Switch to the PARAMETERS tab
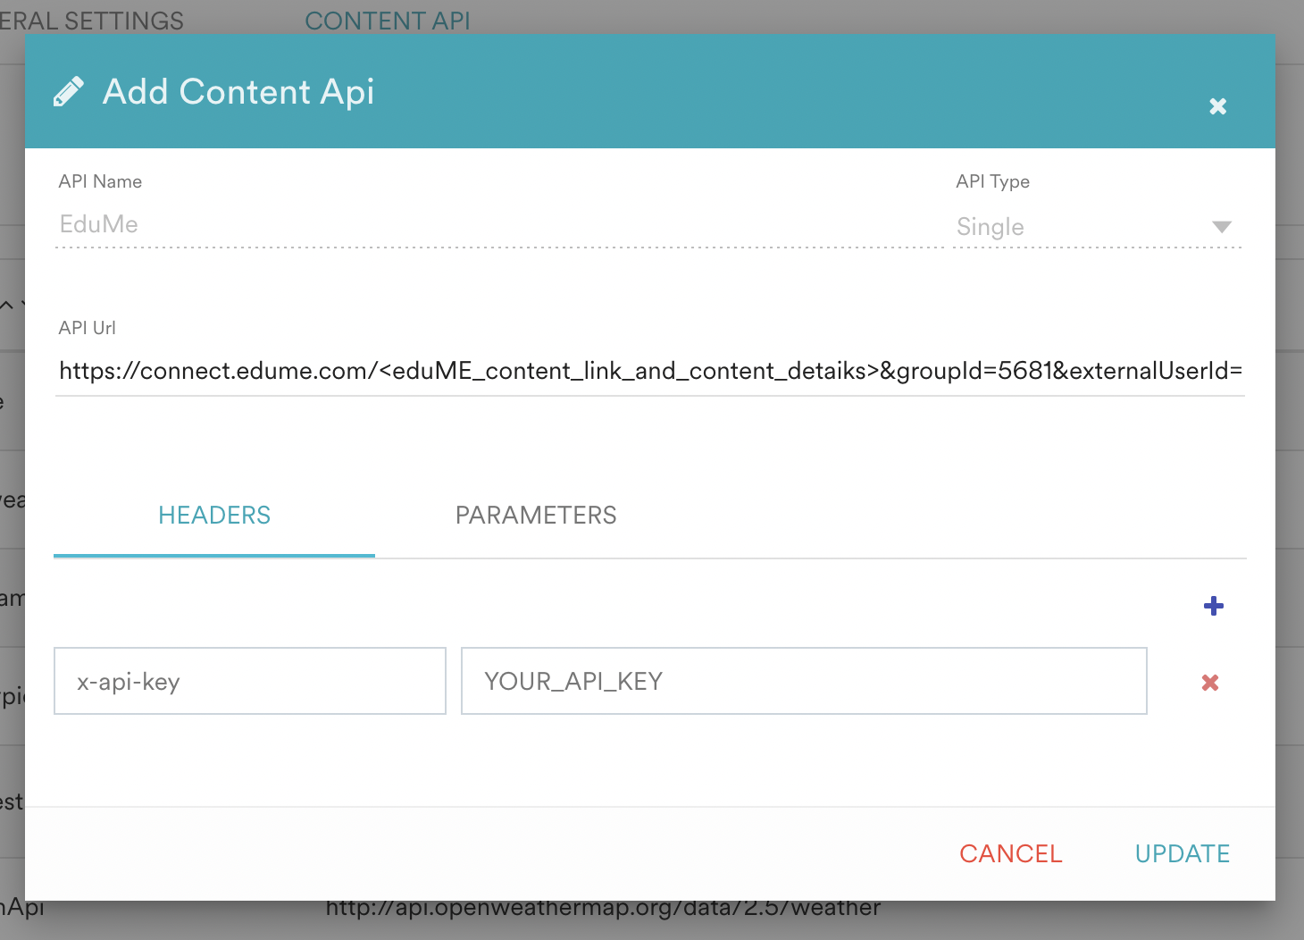1304x940 pixels. (536, 516)
